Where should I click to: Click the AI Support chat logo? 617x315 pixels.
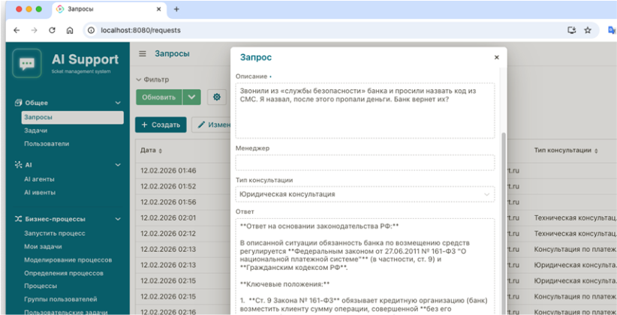tap(27, 63)
